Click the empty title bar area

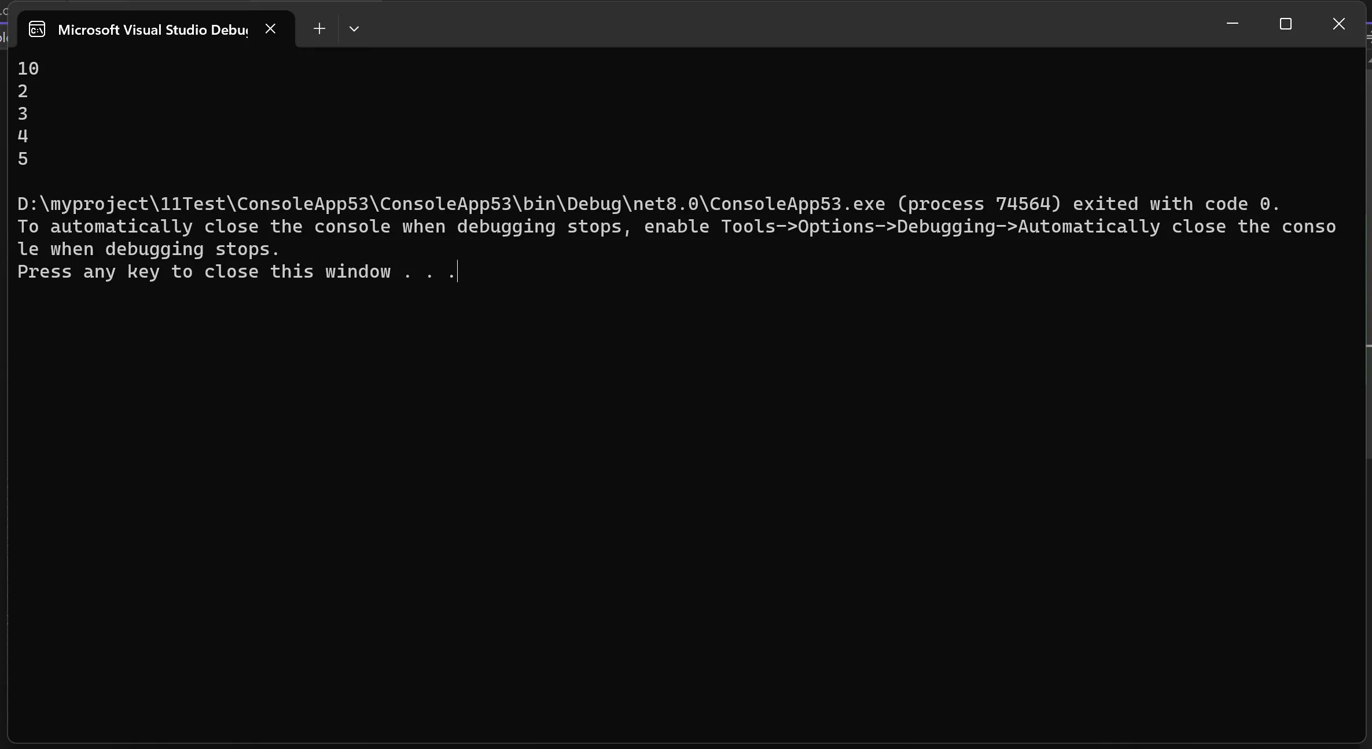tap(752, 26)
